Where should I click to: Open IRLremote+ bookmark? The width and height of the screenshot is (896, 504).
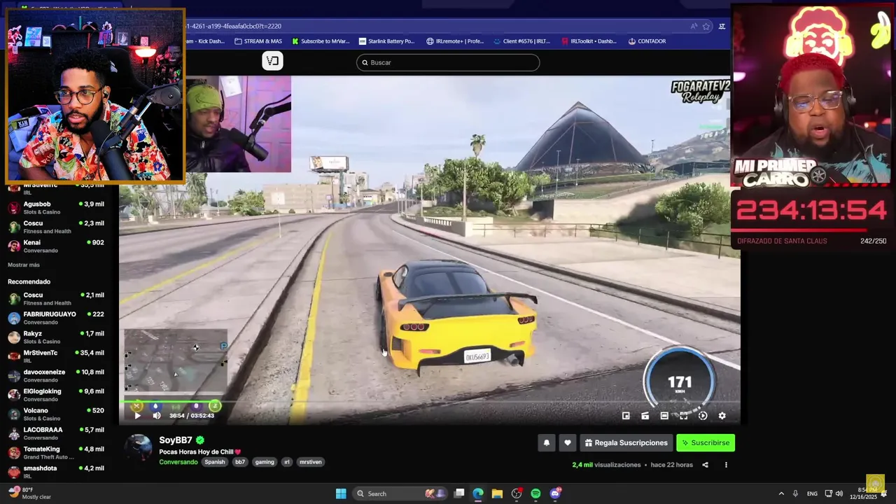click(455, 41)
